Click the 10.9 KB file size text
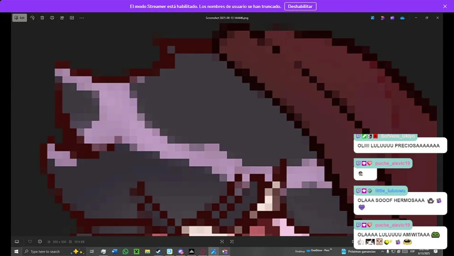 79,242
